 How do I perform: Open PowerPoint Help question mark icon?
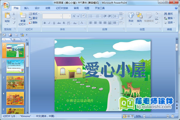[x=176, y=8]
